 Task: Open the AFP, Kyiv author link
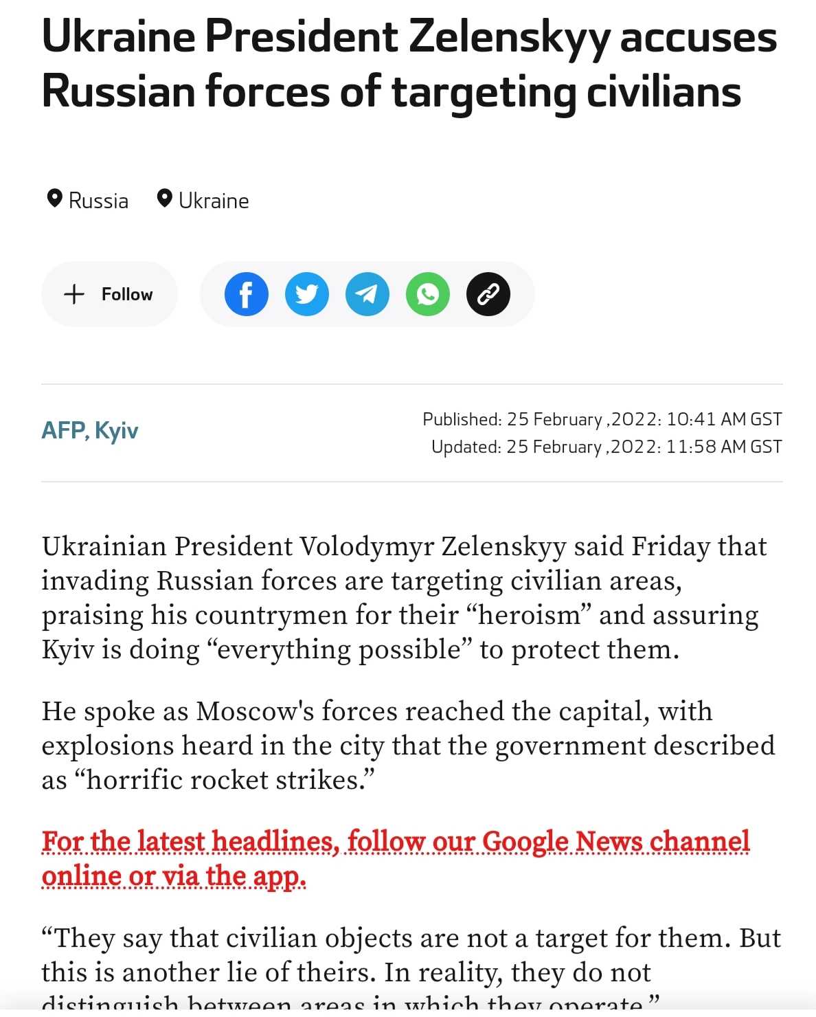pos(90,431)
